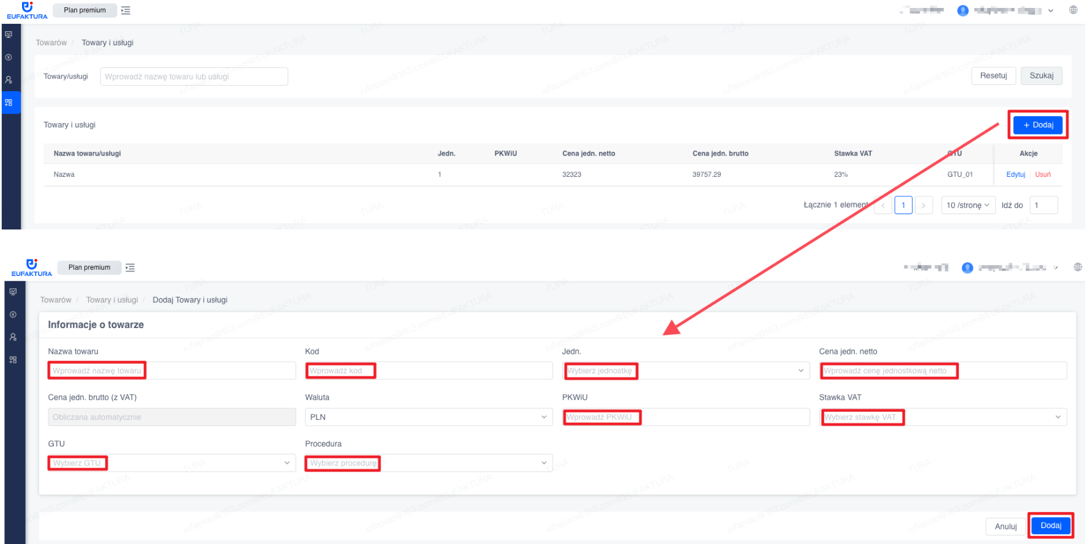This screenshot has height=544, width=1087.
Task: Open the circular icon in top sidebar
Action: [x=9, y=57]
